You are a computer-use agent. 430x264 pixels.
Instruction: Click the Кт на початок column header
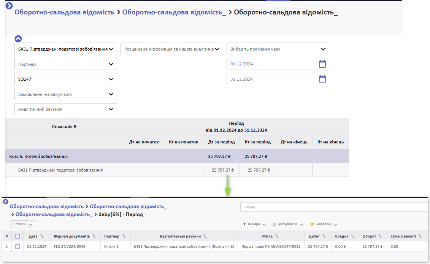coord(184,142)
